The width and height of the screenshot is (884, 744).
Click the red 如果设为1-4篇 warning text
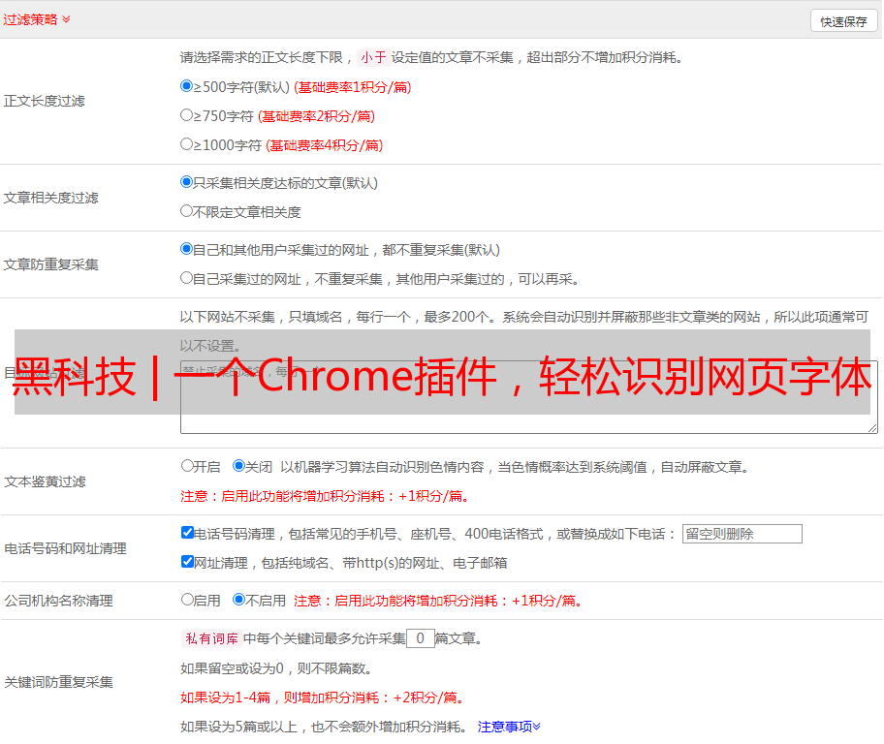click(x=324, y=697)
